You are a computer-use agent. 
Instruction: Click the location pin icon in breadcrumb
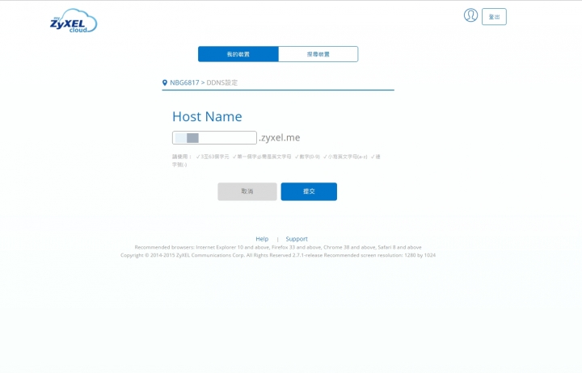(165, 82)
